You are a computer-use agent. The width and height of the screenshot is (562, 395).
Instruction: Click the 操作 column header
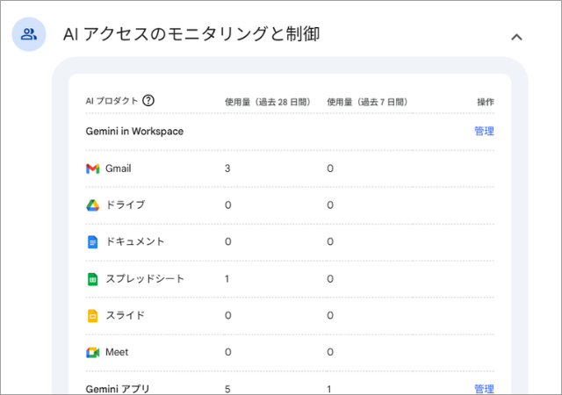click(x=486, y=102)
